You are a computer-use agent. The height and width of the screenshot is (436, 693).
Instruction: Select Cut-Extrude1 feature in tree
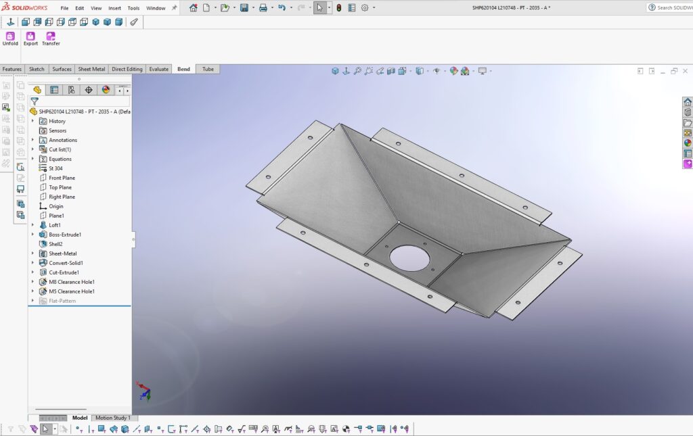pos(64,272)
